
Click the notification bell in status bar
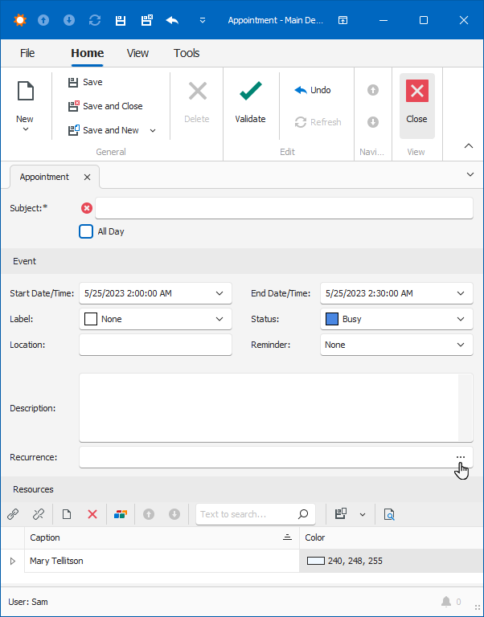pos(445,602)
